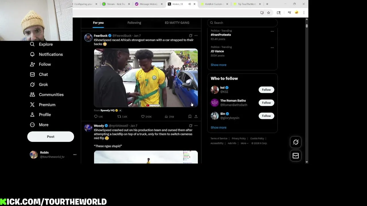
Task: Click Grok explain icon on Woody post
Action: click(x=190, y=126)
